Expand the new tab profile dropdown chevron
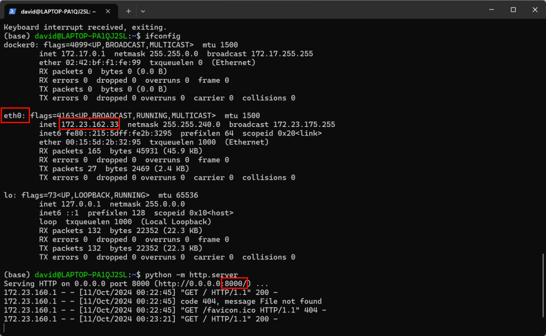This screenshot has width=546, height=336. 143,11
